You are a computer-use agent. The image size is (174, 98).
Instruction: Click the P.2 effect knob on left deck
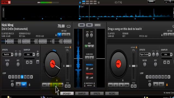pos(20,55)
